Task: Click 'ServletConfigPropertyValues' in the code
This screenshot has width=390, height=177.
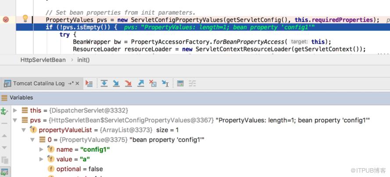Action: pos(177,20)
